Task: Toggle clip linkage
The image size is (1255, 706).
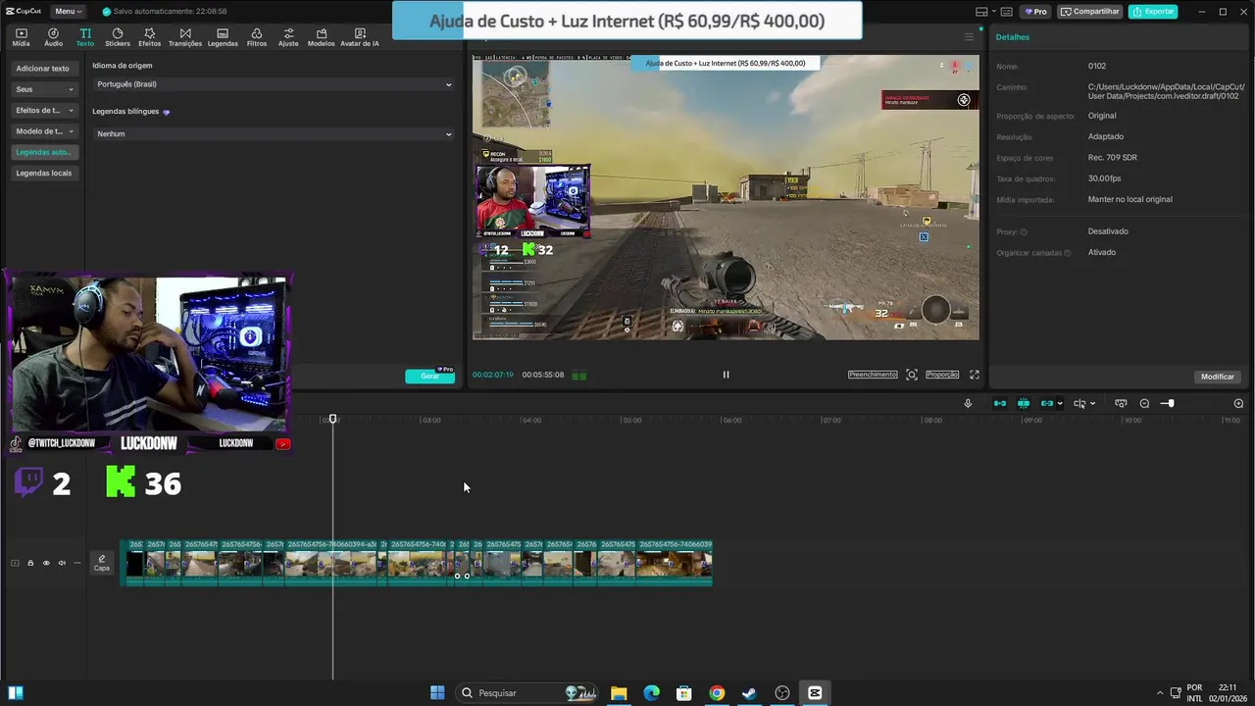Action: tap(1046, 404)
